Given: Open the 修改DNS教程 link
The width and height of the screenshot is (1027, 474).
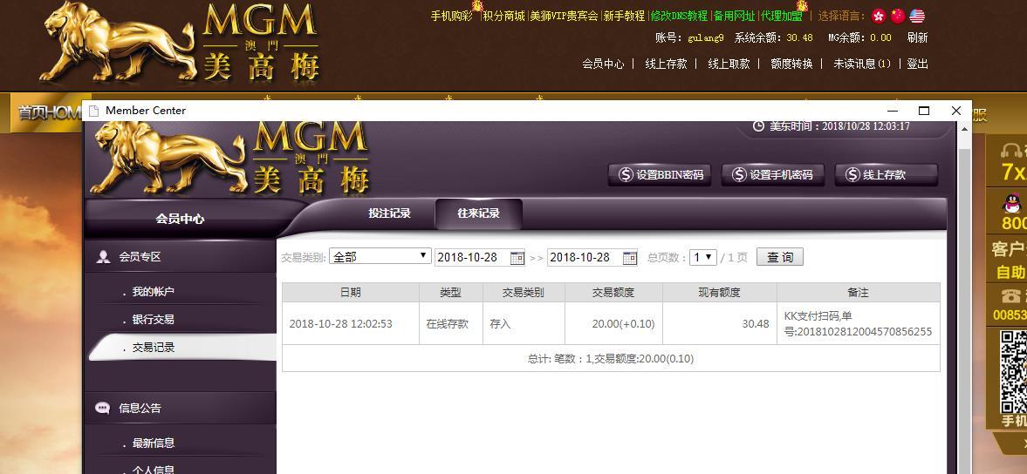Looking at the screenshot, I should [x=679, y=16].
